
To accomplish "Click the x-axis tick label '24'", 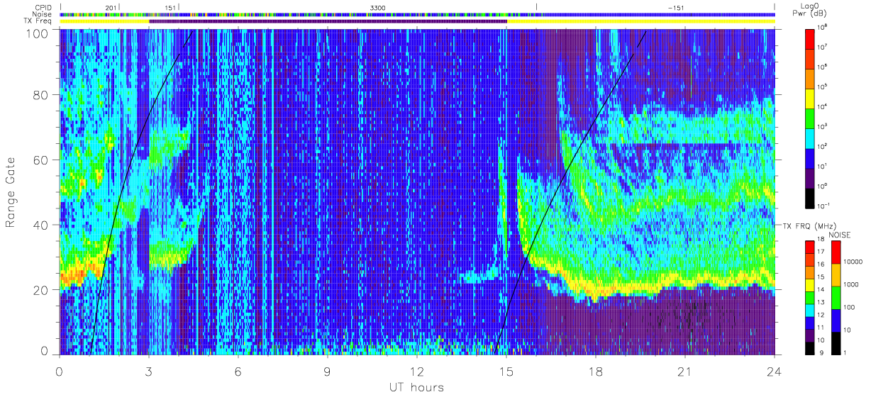I will coord(775,372).
